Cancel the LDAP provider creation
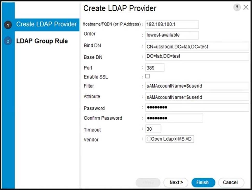 click(x=231, y=182)
